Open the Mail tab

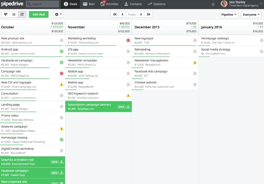tap(89, 4)
